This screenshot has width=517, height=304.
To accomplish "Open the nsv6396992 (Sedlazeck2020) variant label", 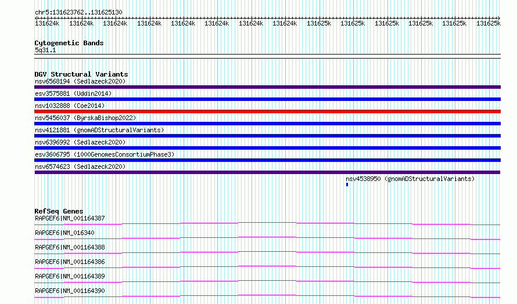I will [x=80, y=142].
